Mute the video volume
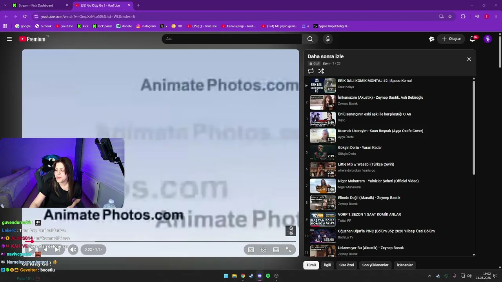The image size is (502, 282). (73, 249)
